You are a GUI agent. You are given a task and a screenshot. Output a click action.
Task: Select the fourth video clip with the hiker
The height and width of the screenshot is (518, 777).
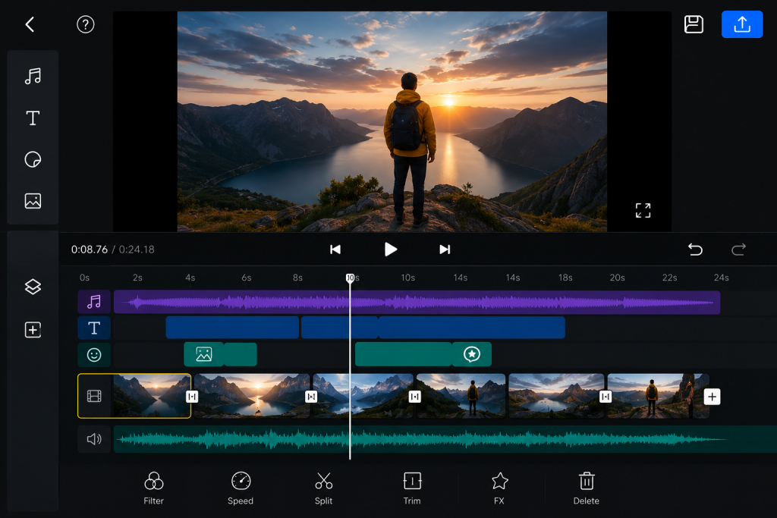pos(461,396)
